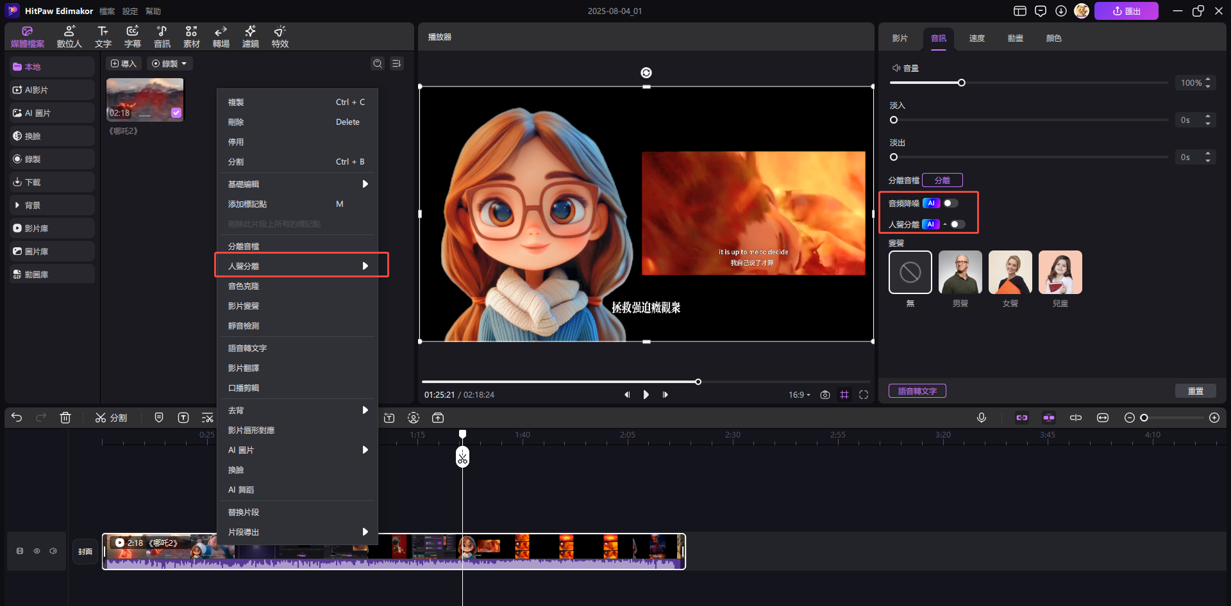This screenshot has height=606, width=1231.
Task: Click the trash delete icon in timeline toolbar
Action: pos(65,418)
